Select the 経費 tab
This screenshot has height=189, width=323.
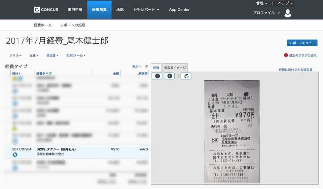[156, 68]
